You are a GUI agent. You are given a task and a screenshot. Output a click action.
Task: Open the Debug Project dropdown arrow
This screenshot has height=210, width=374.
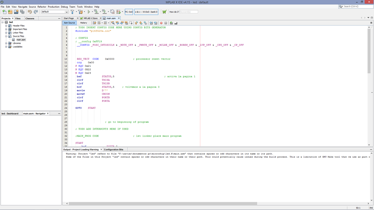coord(122,12)
